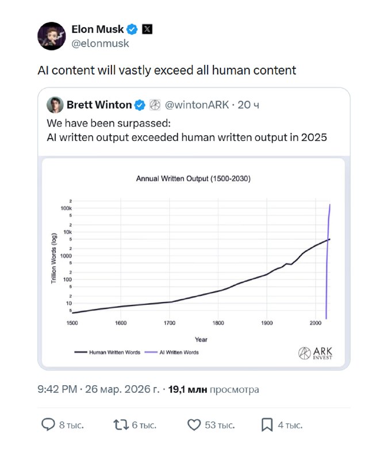
Task: Like the tweet with heart icon
Action: (x=194, y=425)
